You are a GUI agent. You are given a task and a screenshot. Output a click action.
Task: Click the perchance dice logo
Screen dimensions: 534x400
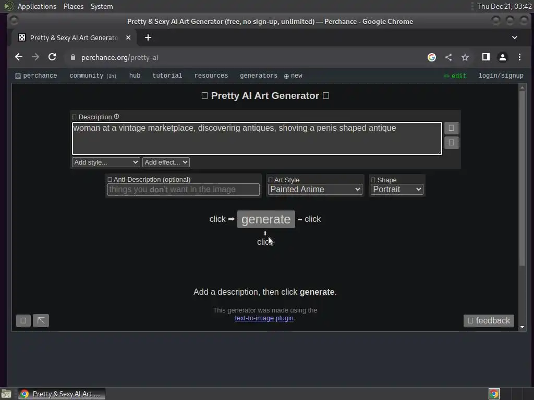18,76
